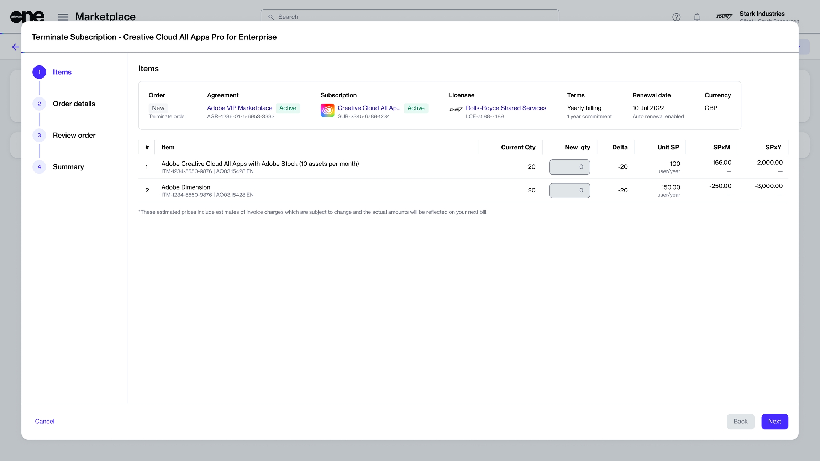Viewport: 820px width, 461px height.
Task: Click the Stark Industries account logo
Action: click(x=724, y=16)
